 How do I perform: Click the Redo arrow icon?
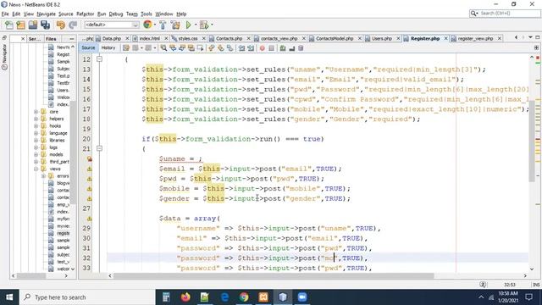click(73, 25)
